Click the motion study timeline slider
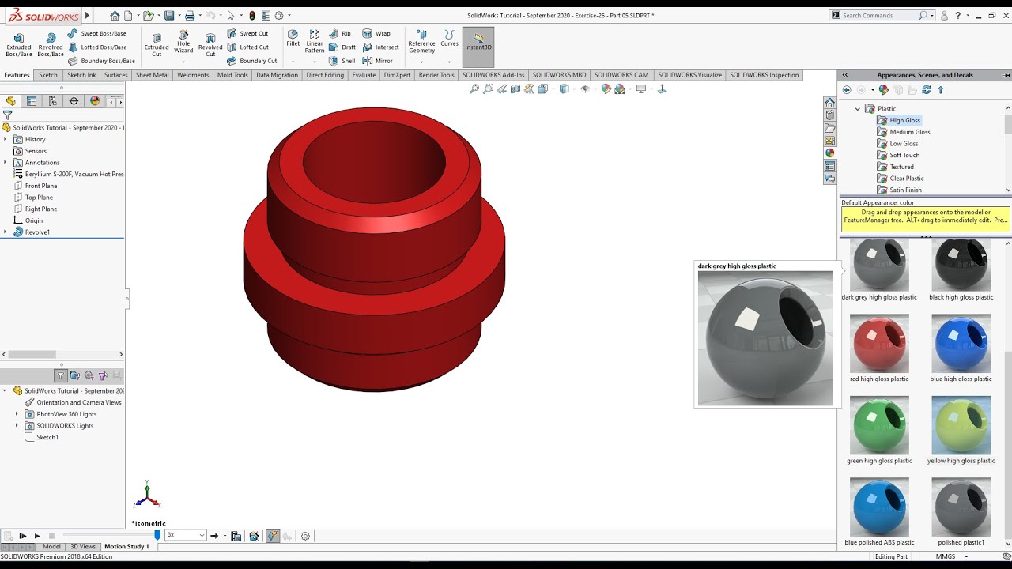 [x=157, y=535]
